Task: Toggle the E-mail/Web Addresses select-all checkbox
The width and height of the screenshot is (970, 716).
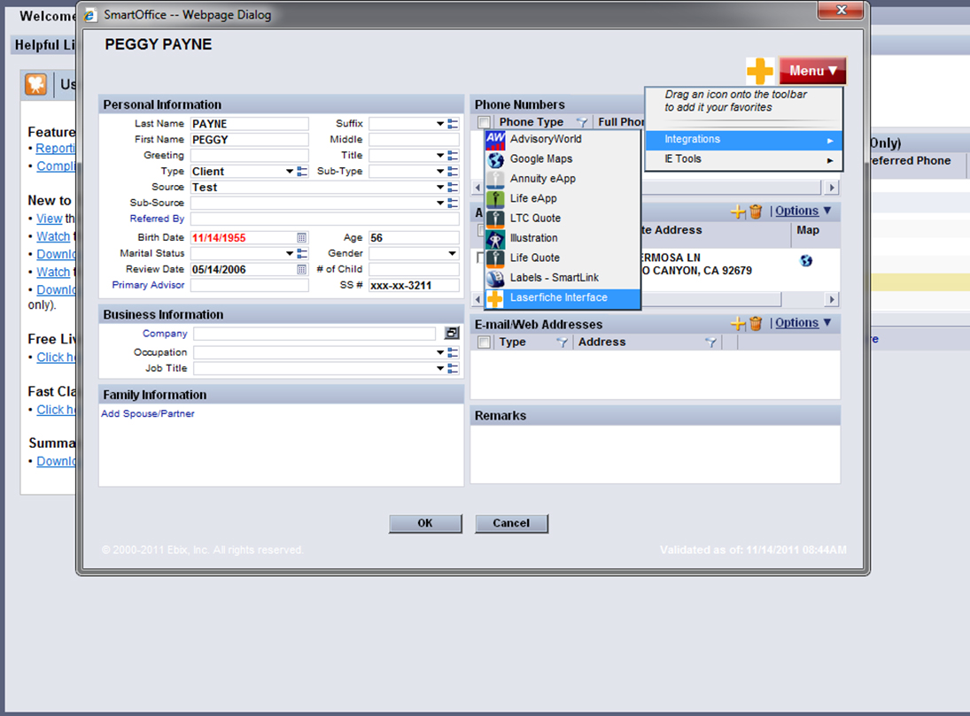Action: click(x=484, y=343)
